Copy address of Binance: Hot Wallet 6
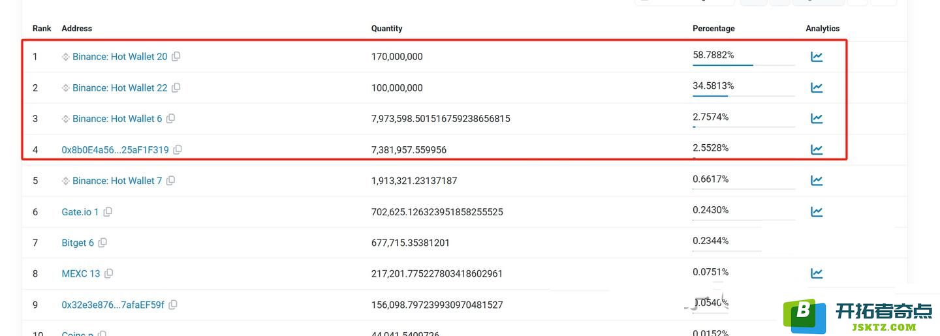 (171, 118)
